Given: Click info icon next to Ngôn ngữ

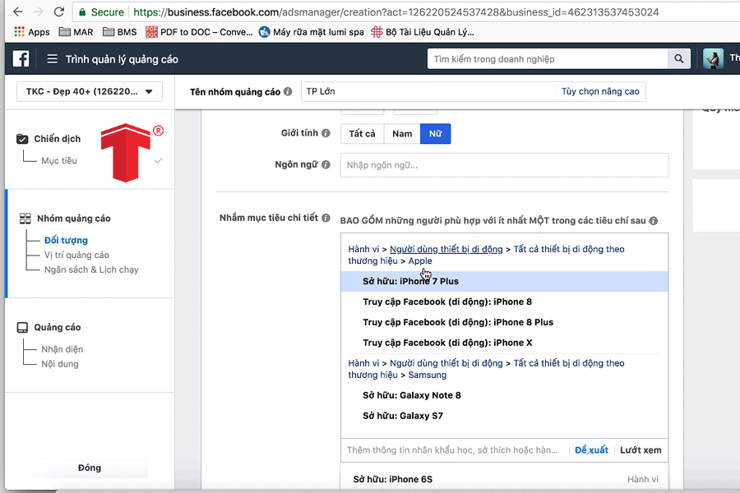Looking at the screenshot, I should (326, 164).
